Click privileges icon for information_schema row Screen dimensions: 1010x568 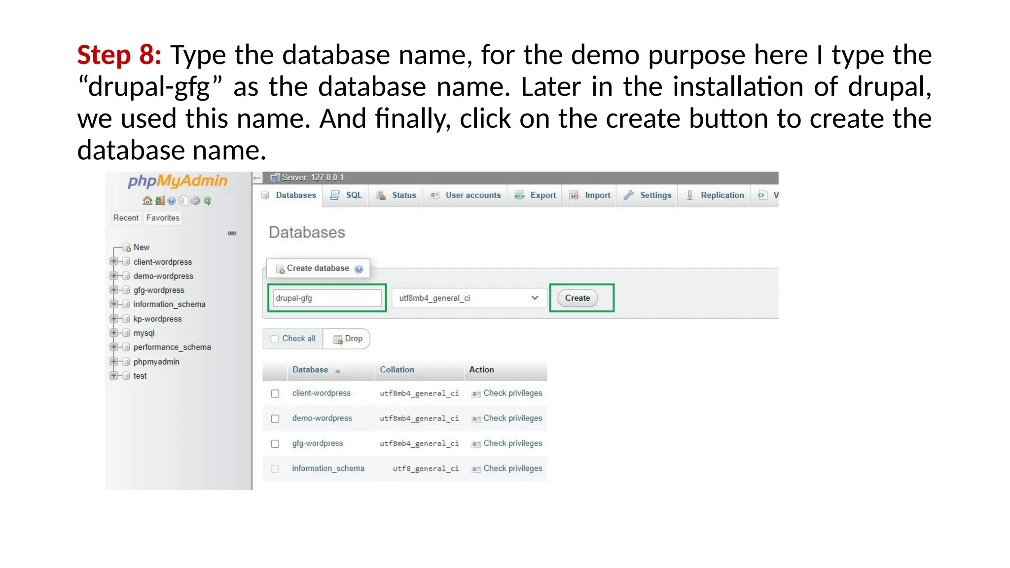(476, 469)
